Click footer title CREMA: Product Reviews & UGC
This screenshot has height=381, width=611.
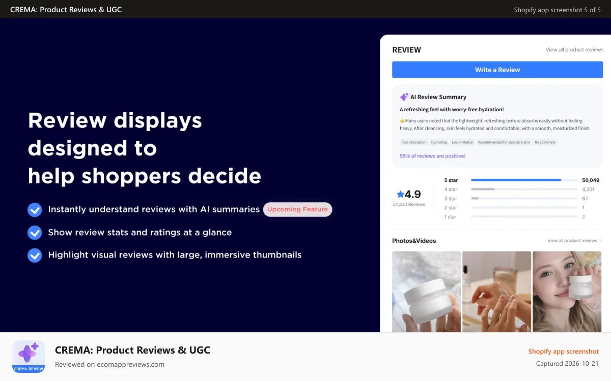coord(132,350)
